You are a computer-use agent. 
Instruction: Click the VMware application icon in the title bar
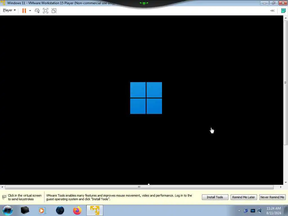tap(3, 3)
